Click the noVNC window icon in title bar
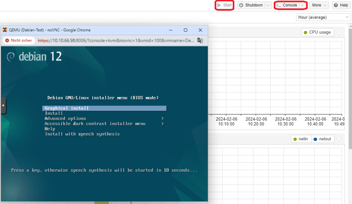 (5, 30)
